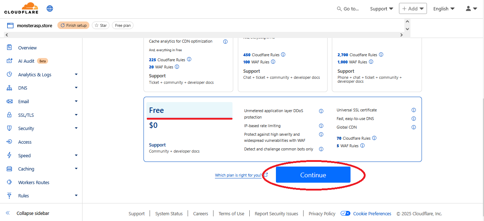Open the Add dropdown menu
This screenshot has height=221, width=484.
point(413,9)
